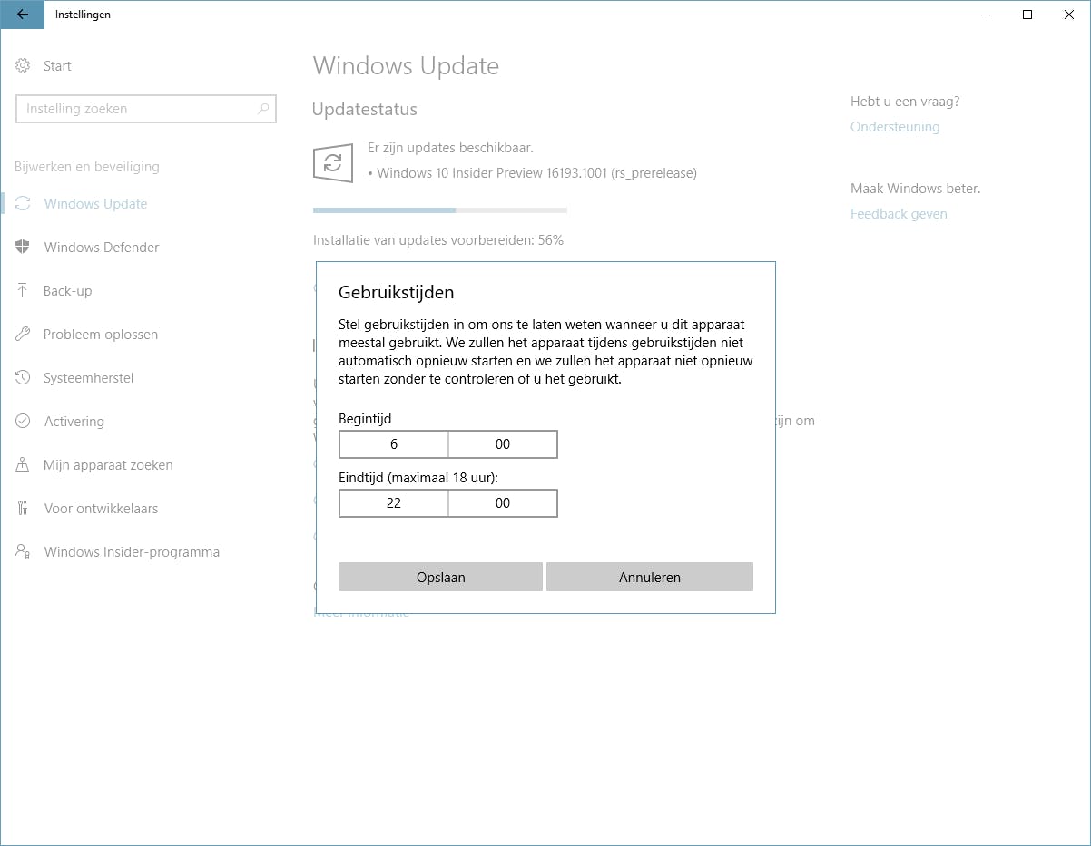Click 'Eindtijd (maximaal 18 uur):' label

418,477
